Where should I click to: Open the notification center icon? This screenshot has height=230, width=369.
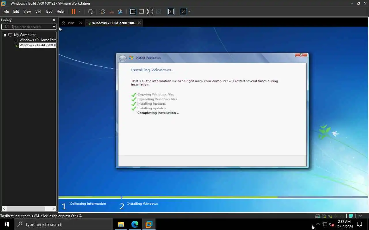coord(359,224)
